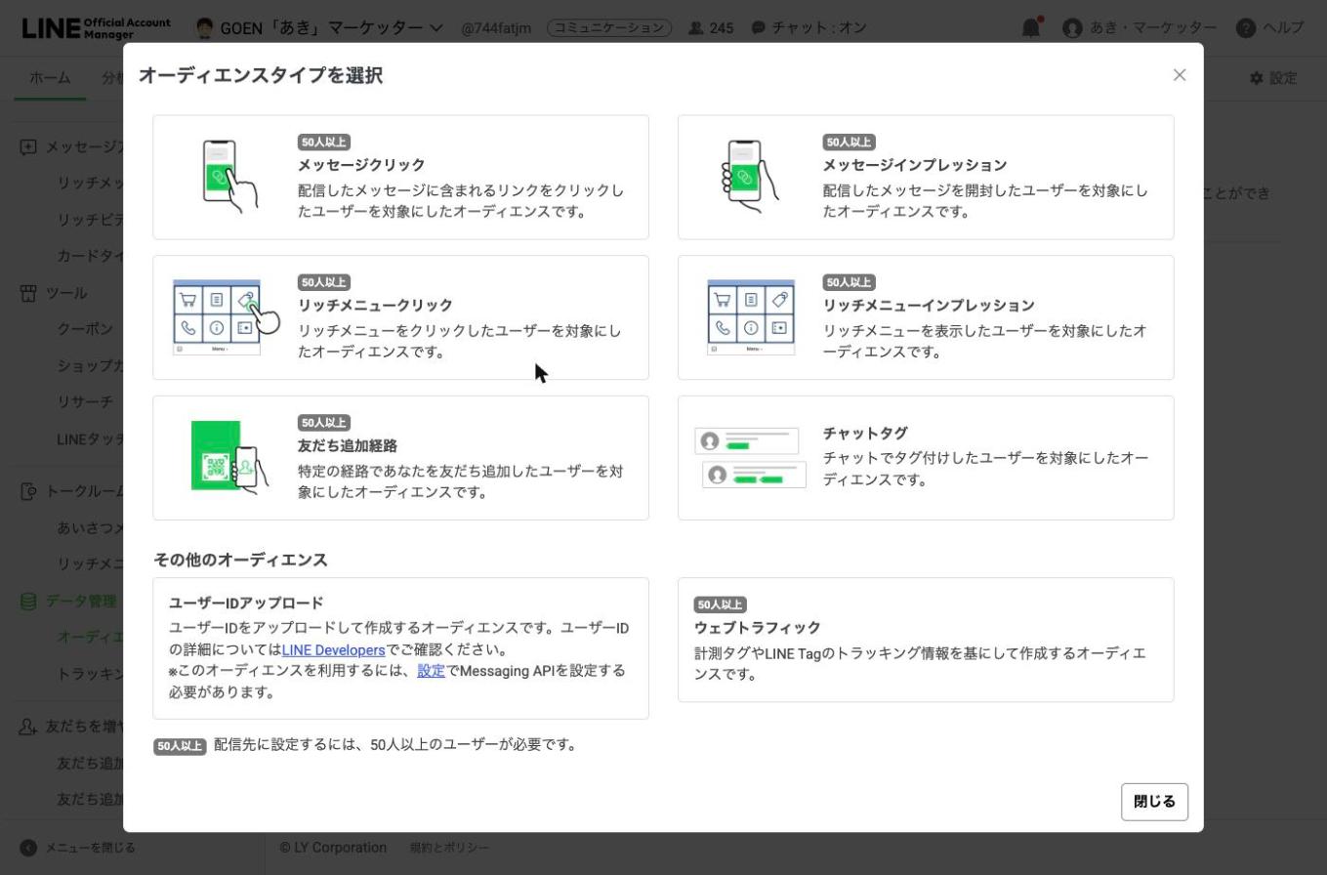Open the notification bell icon

1031,27
